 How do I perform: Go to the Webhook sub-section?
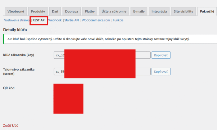(x=55, y=20)
